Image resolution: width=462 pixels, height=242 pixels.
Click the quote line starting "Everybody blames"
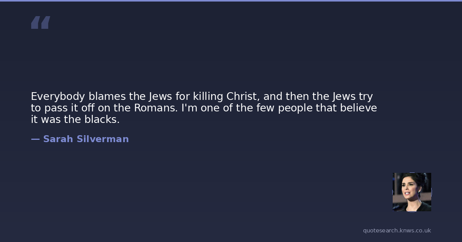[202, 96]
